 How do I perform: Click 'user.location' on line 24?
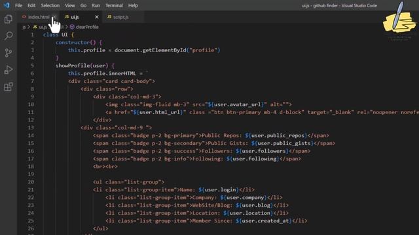click(x=249, y=213)
